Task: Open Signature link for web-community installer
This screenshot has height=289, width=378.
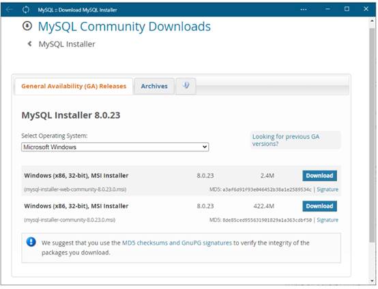Action: click(328, 189)
